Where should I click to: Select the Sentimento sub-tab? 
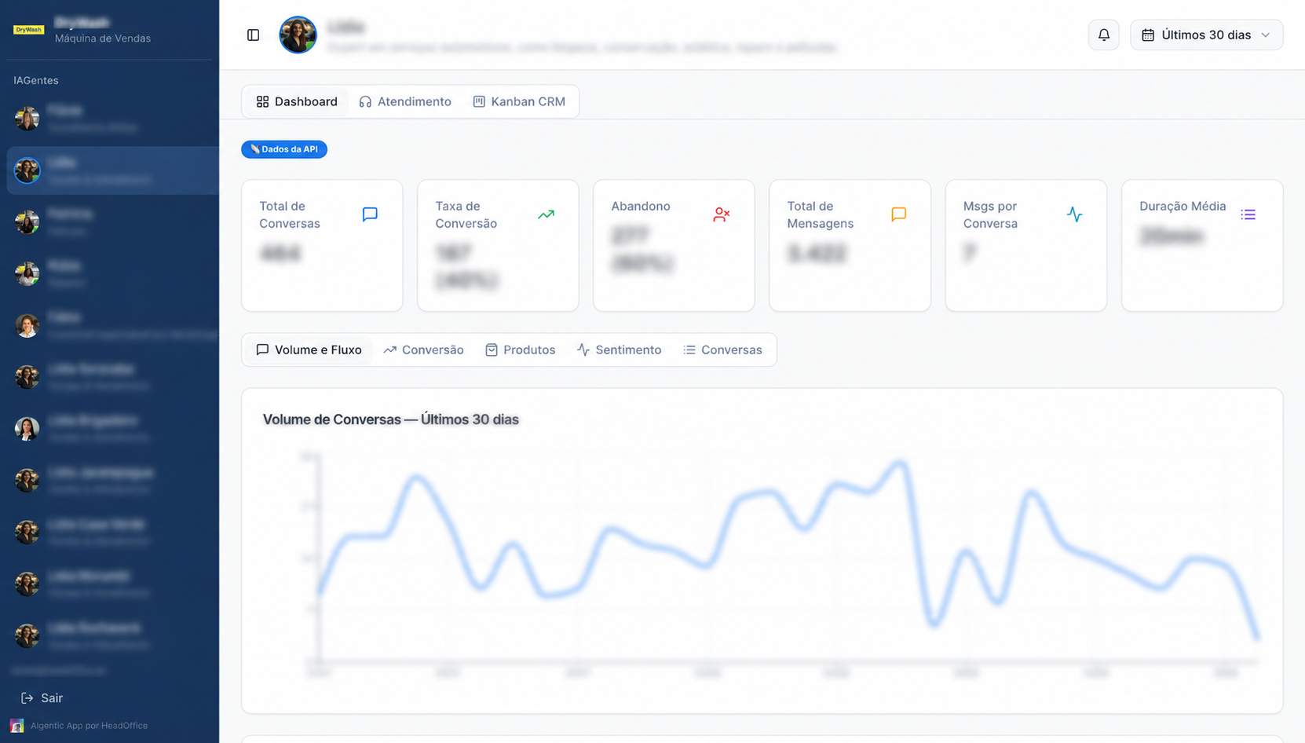pos(619,350)
